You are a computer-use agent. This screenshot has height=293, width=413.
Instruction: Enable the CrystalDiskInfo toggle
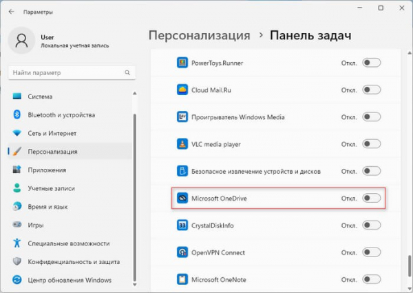pos(372,225)
